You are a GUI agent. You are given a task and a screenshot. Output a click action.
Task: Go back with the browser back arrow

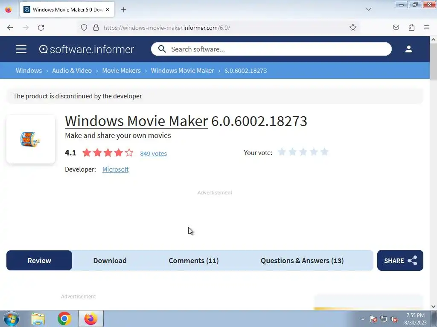coord(10,27)
